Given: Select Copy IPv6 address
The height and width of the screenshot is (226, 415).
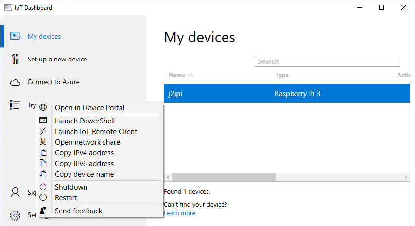Looking at the screenshot, I should [x=84, y=164].
